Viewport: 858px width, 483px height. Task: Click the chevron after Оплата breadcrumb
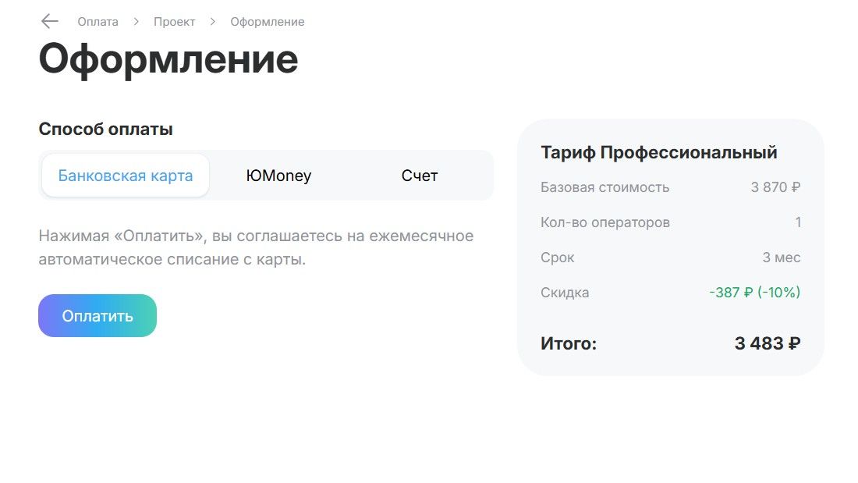click(x=136, y=22)
